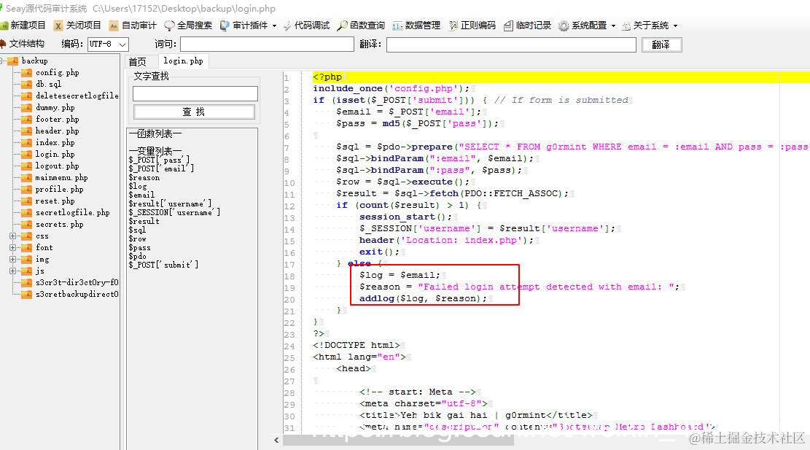
Task: Open the 审计插件 menu
Action: pos(249,26)
